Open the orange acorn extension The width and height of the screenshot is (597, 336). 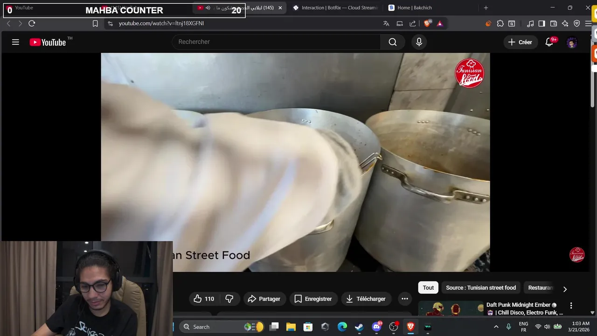pos(488,23)
